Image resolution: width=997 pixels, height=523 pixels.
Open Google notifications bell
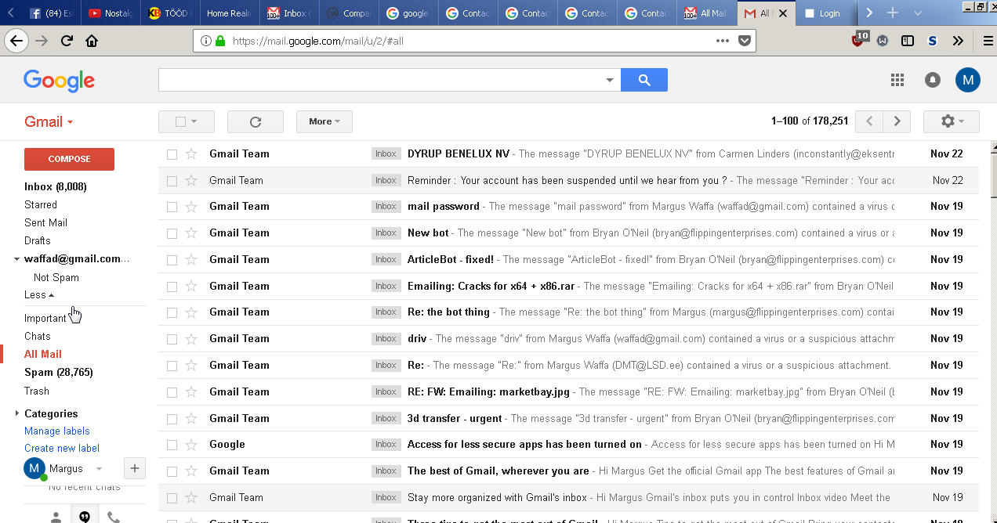pos(932,80)
